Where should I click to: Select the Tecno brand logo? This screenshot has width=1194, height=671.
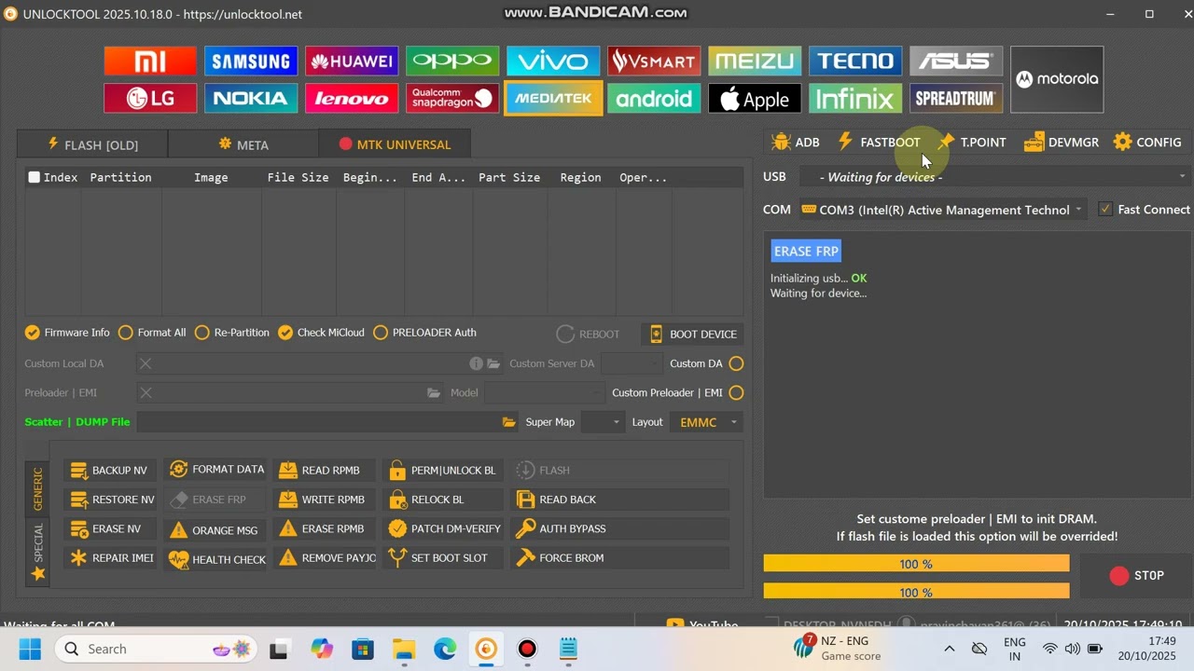855,62
